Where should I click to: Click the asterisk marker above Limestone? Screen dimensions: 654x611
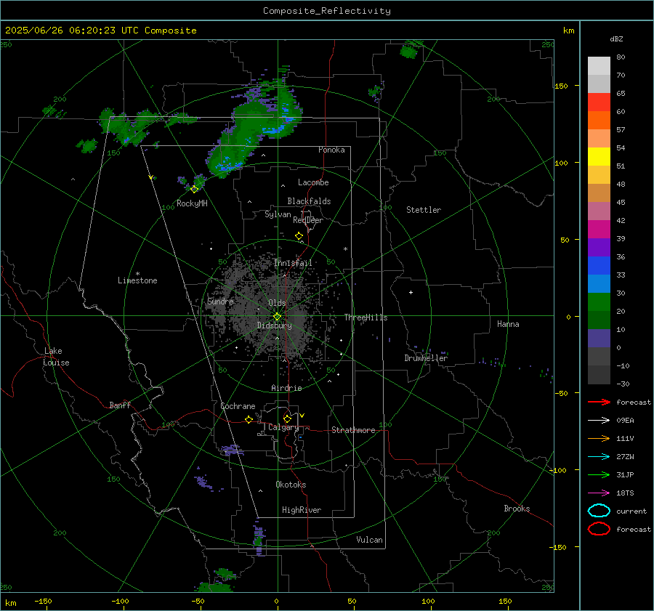pos(137,274)
